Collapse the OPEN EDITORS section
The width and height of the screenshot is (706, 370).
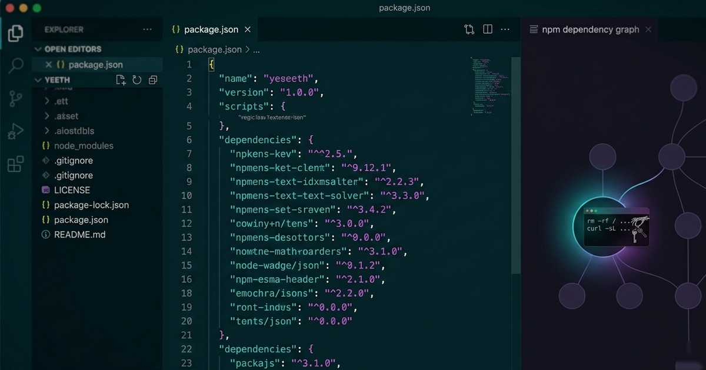(38, 49)
